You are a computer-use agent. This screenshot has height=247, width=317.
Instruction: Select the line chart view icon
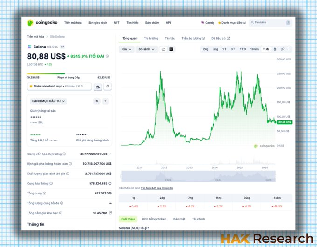(163, 49)
